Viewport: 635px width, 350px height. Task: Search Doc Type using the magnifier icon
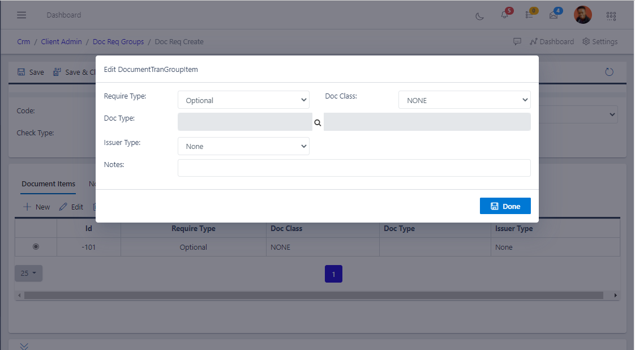[317, 122]
